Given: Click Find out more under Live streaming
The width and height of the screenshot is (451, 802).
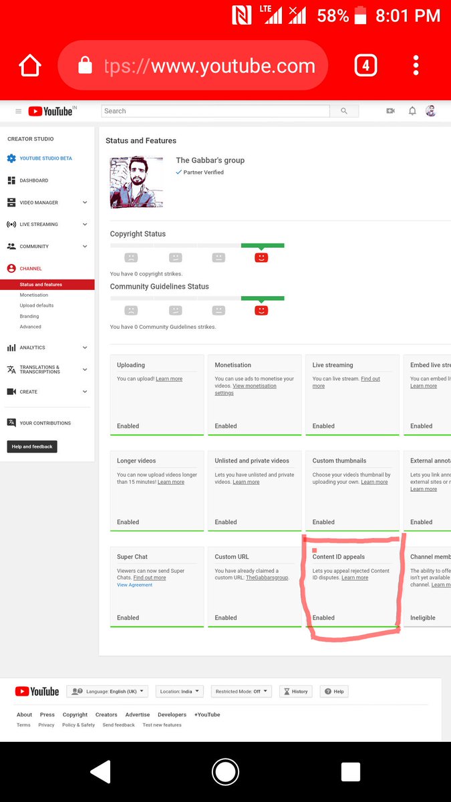Looking at the screenshot, I should pyautogui.click(x=347, y=382).
